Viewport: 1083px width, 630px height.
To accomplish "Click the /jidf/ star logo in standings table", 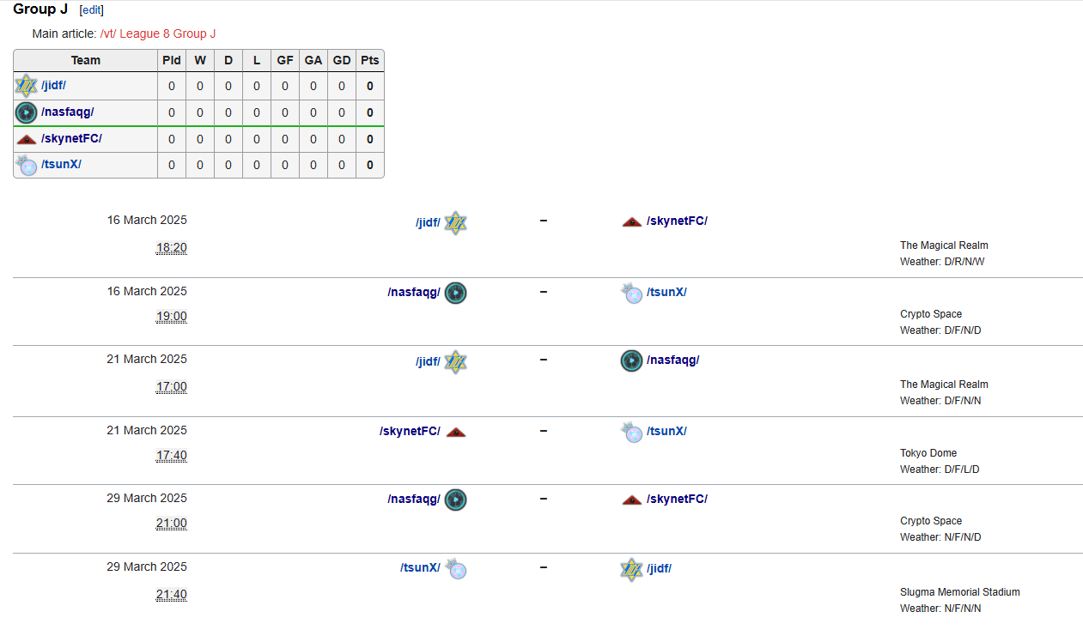I will tap(27, 86).
